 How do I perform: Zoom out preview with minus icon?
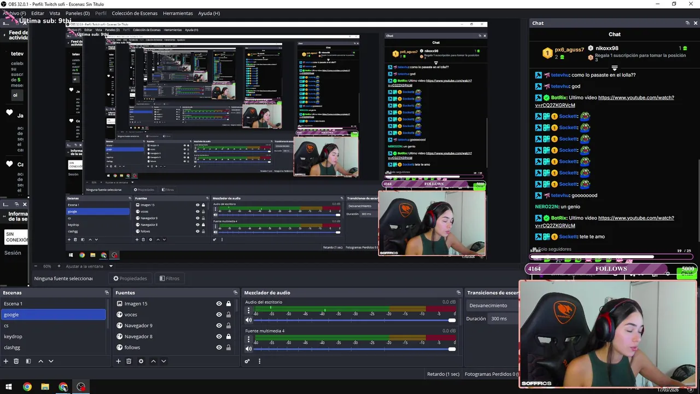(36, 266)
